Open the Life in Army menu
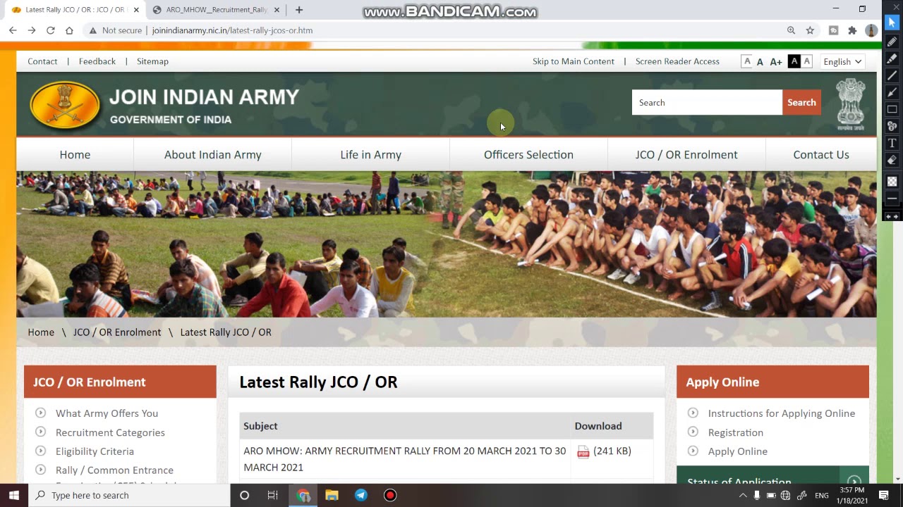 (370, 154)
